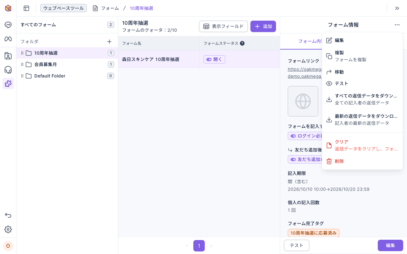This screenshot has width=407, height=254.
Task: Open the three-dot menu in フォーム情報
Action: coord(397,25)
